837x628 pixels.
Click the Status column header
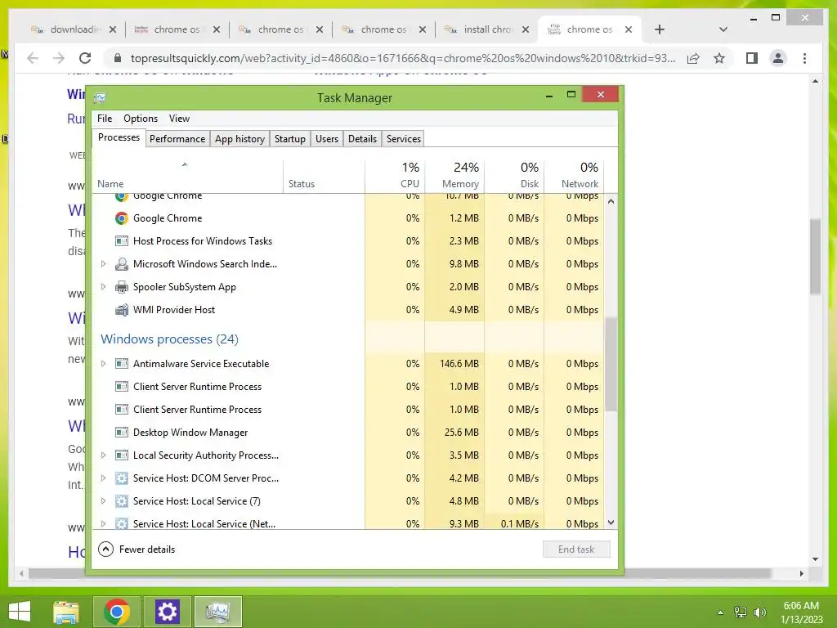pos(324,175)
